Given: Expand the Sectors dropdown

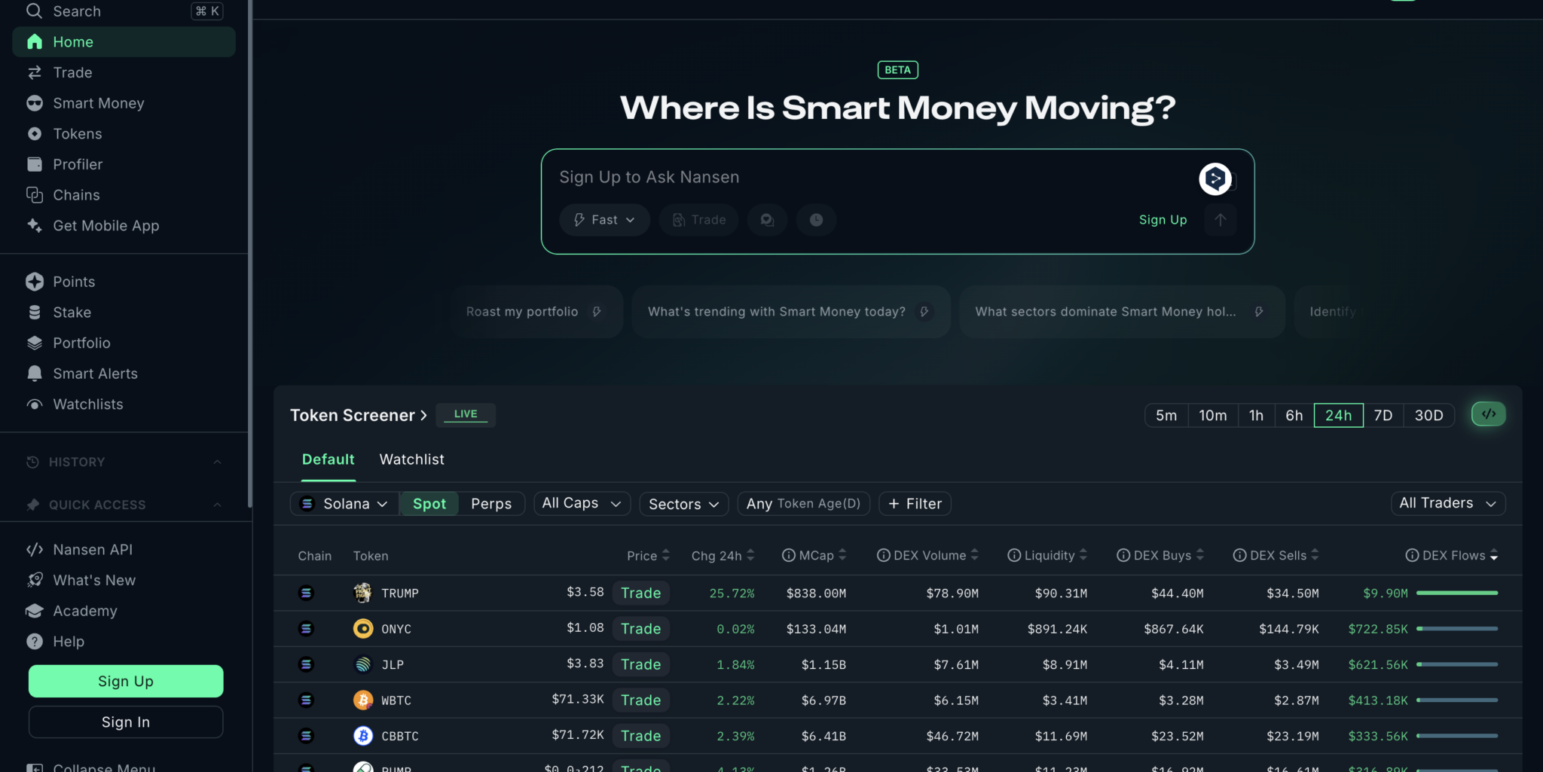Looking at the screenshot, I should click(684, 504).
